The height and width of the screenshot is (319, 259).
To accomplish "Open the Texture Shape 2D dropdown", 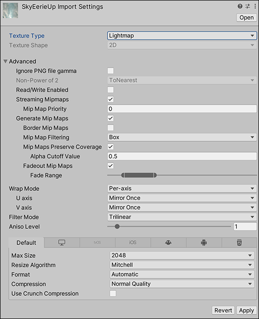I will [182, 45].
